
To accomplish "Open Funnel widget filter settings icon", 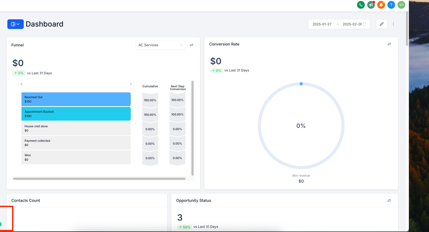I will tap(191, 45).
